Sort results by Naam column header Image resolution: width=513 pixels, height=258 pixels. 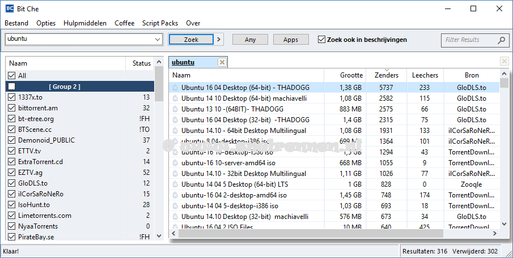point(247,75)
